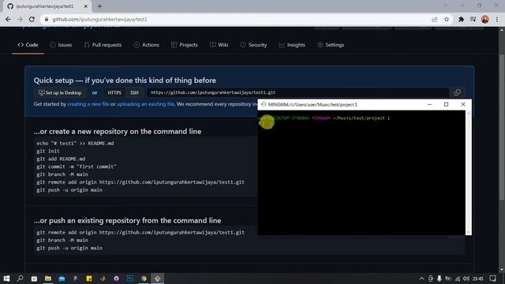Open the volume control in system tray
The height and width of the screenshot is (284, 505).
click(466, 278)
